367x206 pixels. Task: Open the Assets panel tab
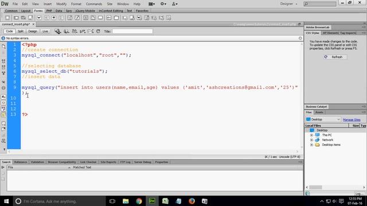pyautogui.click(x=319, y=112)
